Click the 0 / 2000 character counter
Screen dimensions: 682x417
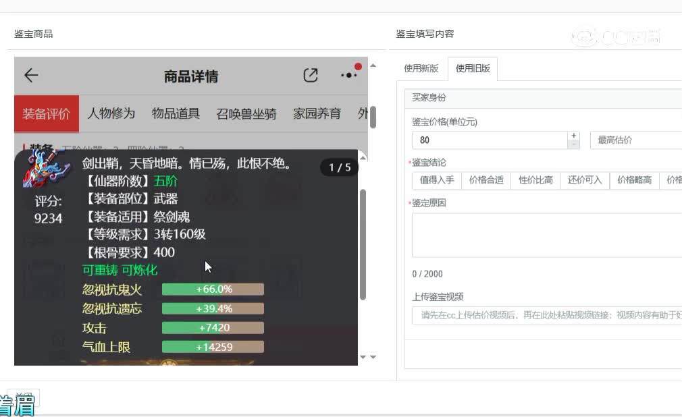click(427, 274)
